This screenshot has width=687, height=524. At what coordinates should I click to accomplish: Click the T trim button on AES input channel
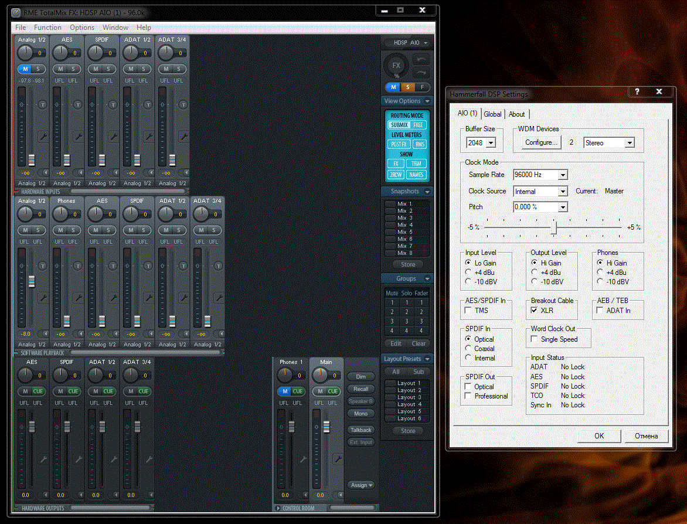77,104
